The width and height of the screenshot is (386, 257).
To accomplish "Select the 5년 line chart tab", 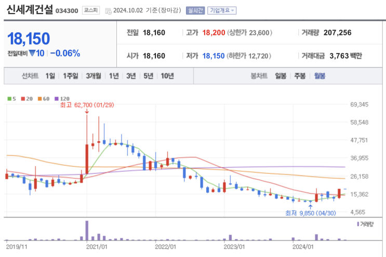I will click(149, 76).
